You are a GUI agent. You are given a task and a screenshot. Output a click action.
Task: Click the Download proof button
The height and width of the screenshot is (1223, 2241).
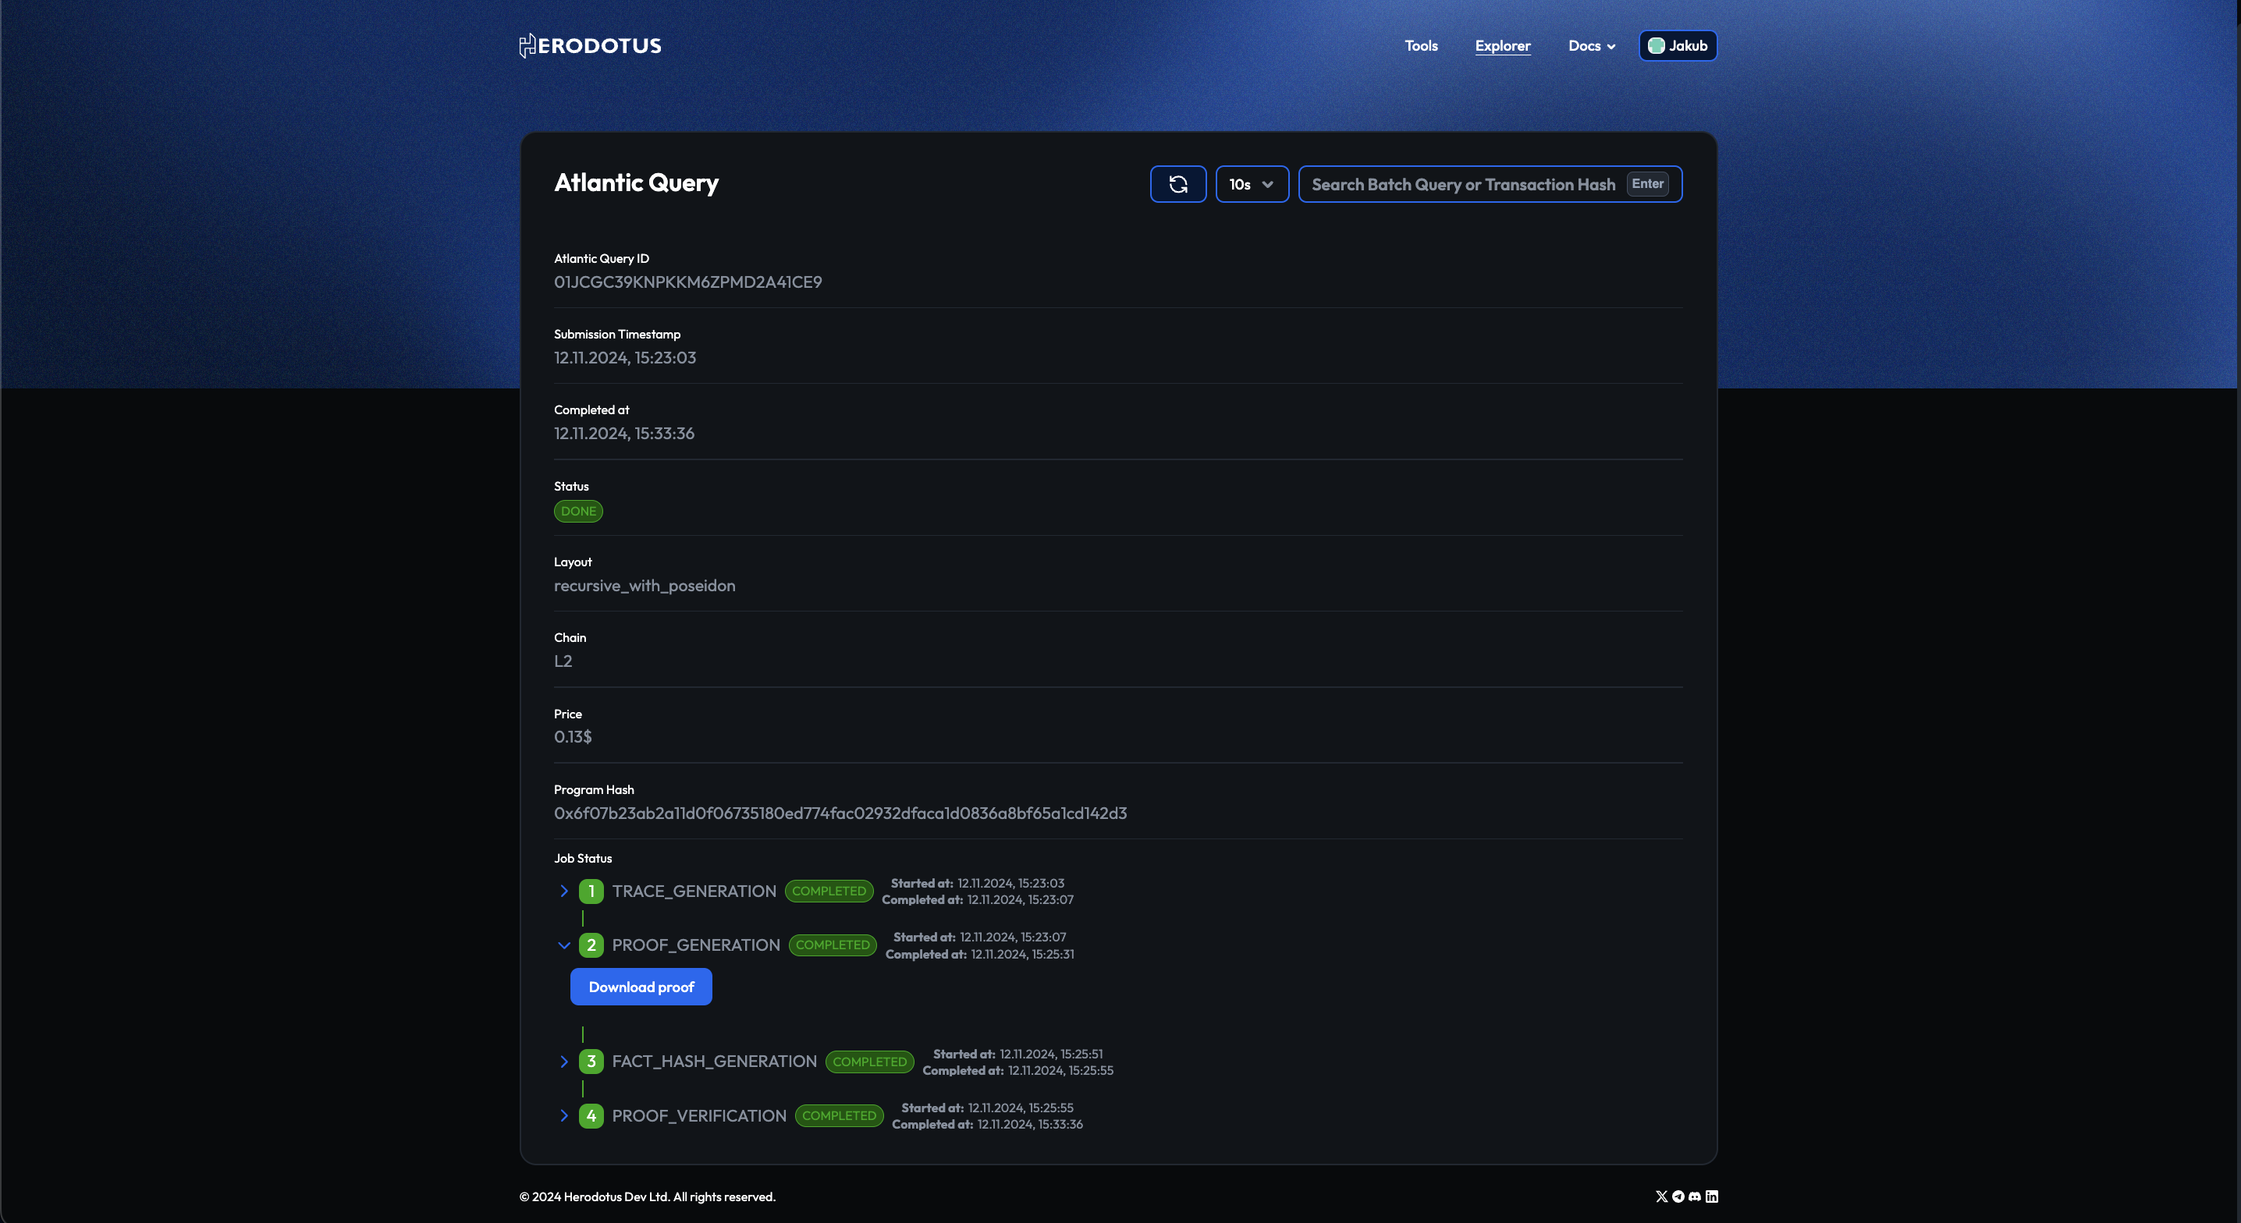click(641, 987)
